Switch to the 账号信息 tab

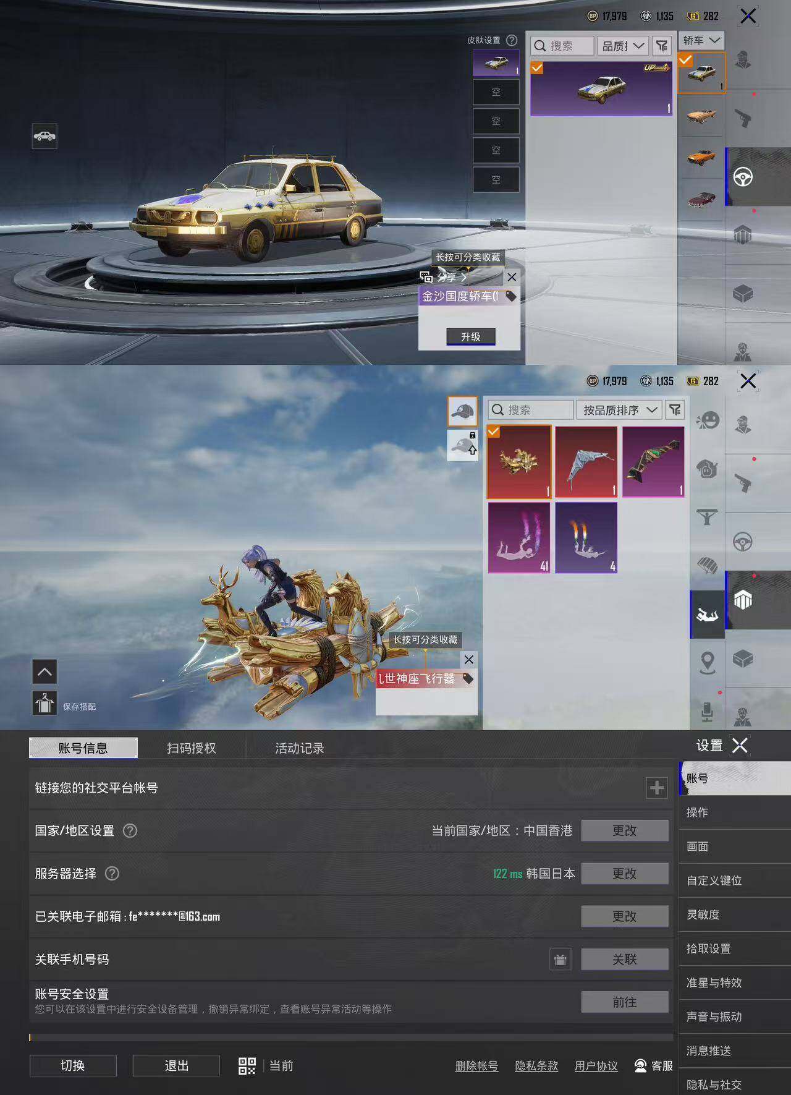pyautogui.click(x=83, y=748)
